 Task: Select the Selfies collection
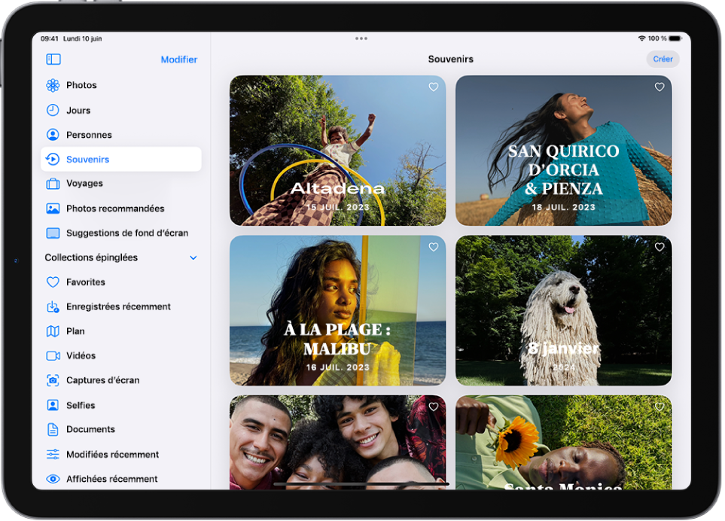coord(81,404)
